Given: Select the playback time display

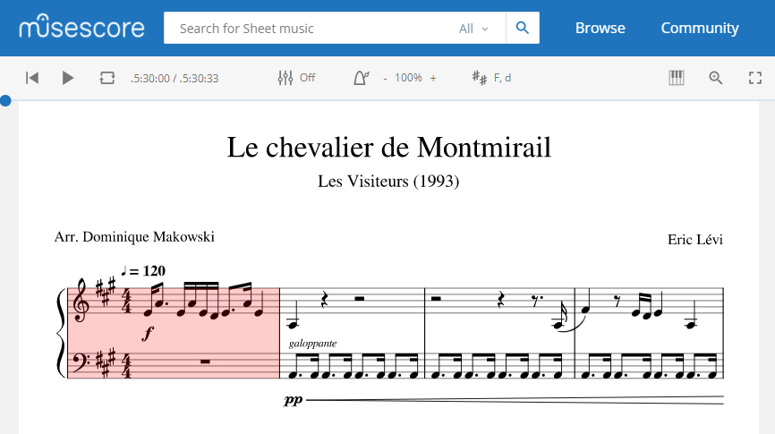Looking at the screenshot, I should pos(175,78).
